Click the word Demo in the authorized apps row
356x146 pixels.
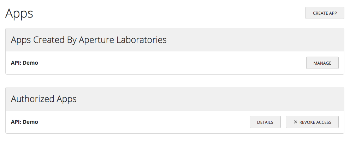pyautogui.click(x=30, y=122)
